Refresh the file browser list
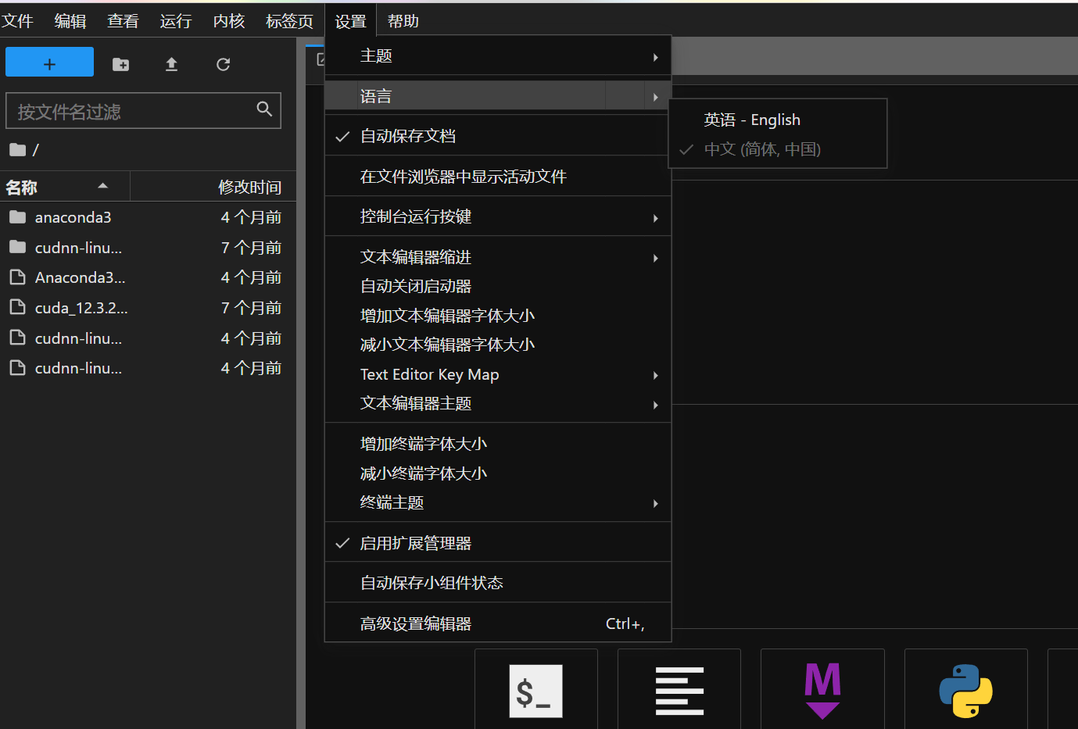Screen dimensions: 1078x729 223,64
